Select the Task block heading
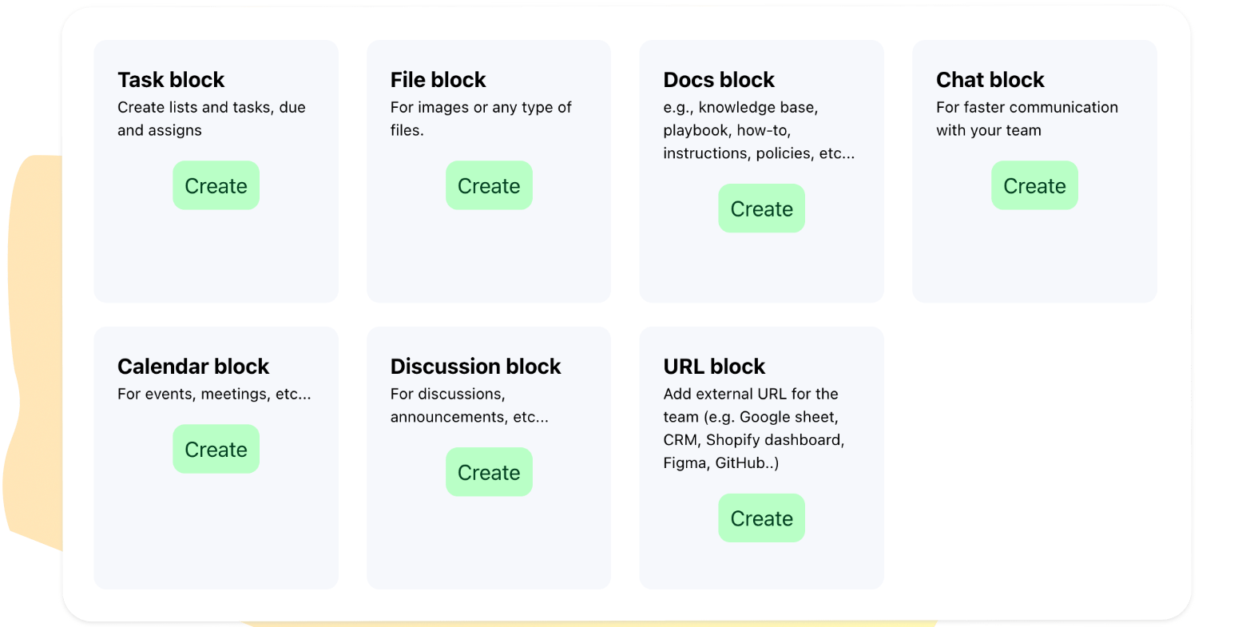 [x=171, y=80]
